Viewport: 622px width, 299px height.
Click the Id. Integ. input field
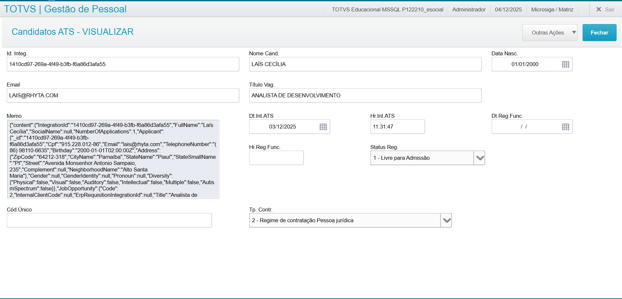click(123, 64)
